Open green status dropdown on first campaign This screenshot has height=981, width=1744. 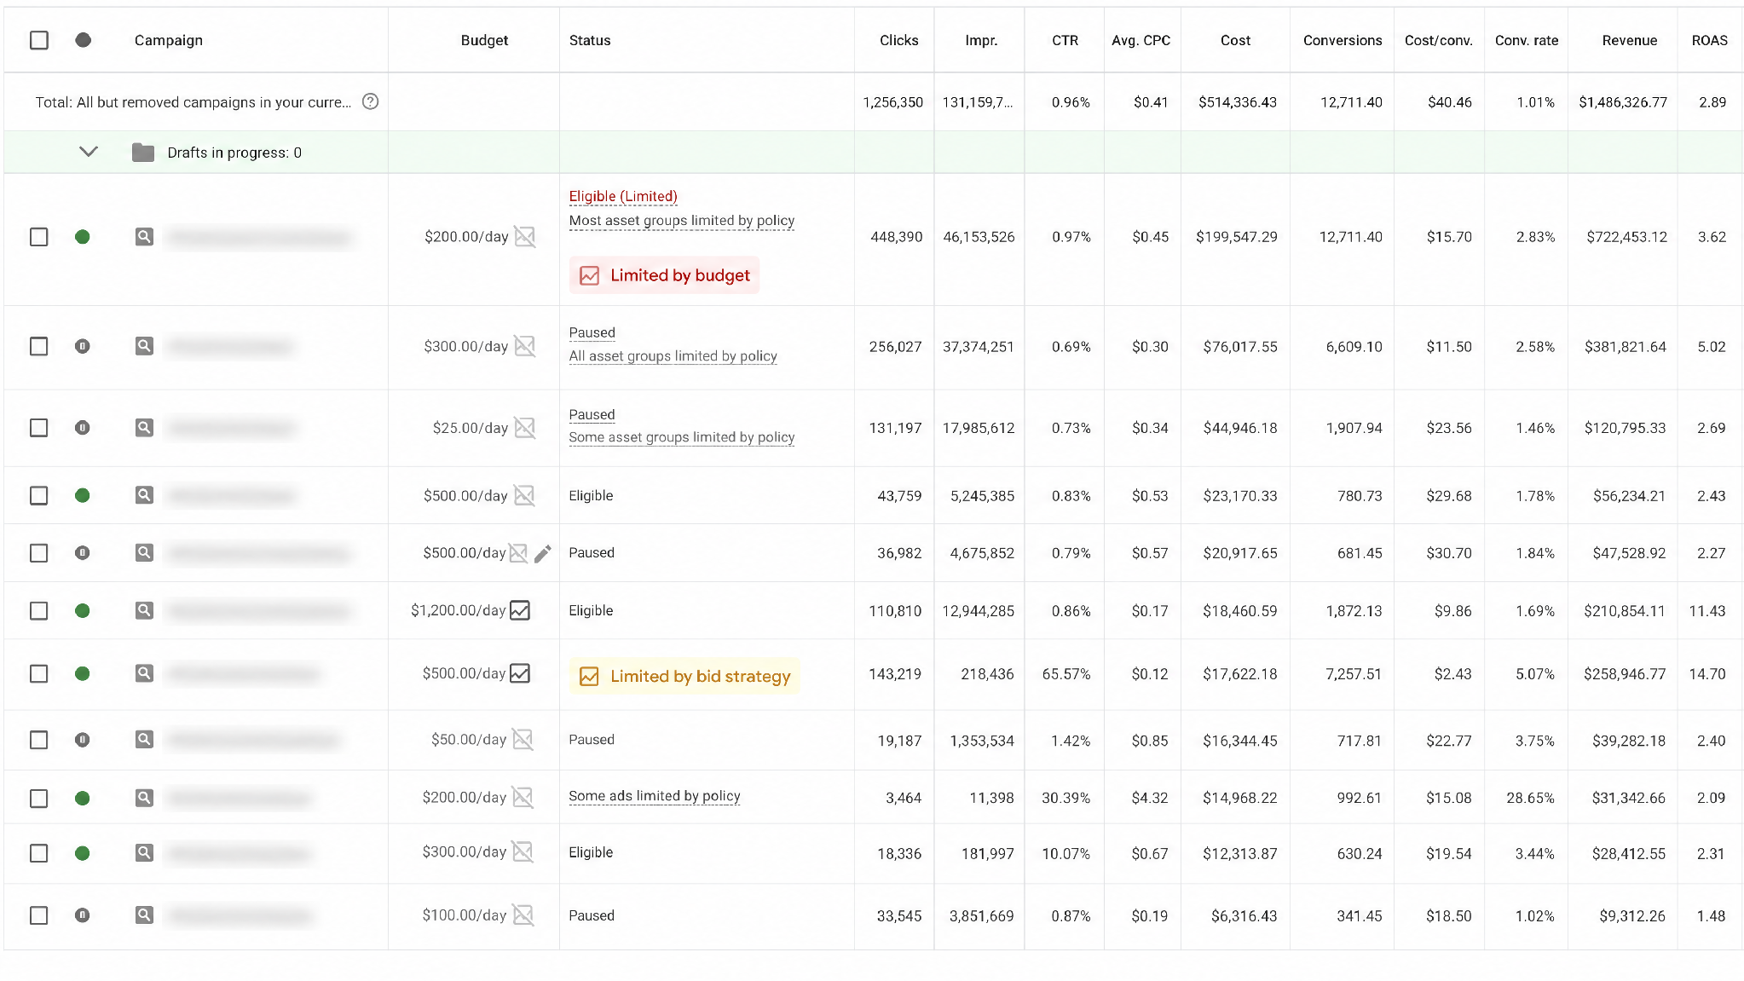(83, 237)
